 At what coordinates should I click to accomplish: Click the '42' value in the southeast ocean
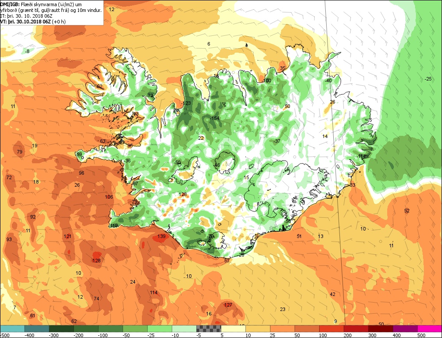333,294
